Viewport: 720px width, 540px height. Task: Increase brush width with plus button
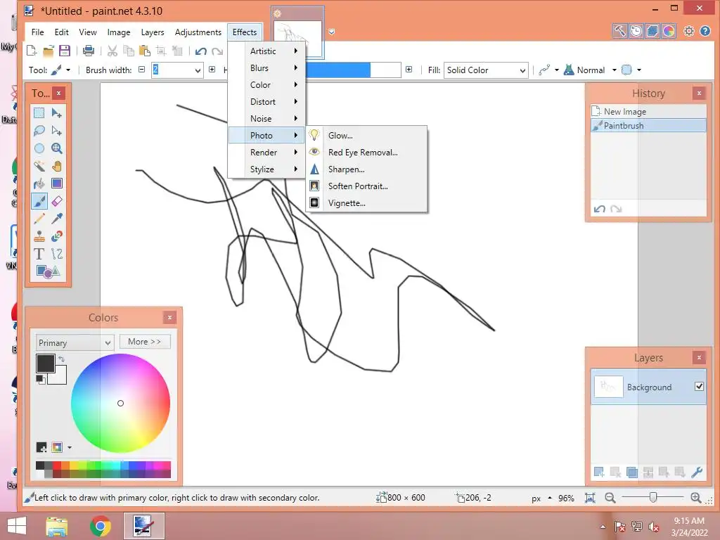[212, 70]
